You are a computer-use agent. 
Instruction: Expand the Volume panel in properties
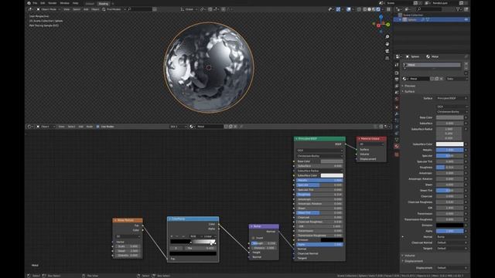tap(409, 256)
